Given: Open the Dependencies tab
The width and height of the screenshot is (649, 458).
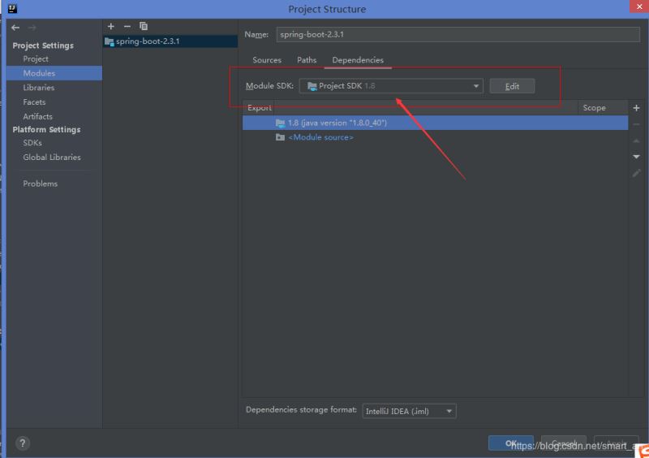Looking at the screenshot, I should [x=358, y=60].
